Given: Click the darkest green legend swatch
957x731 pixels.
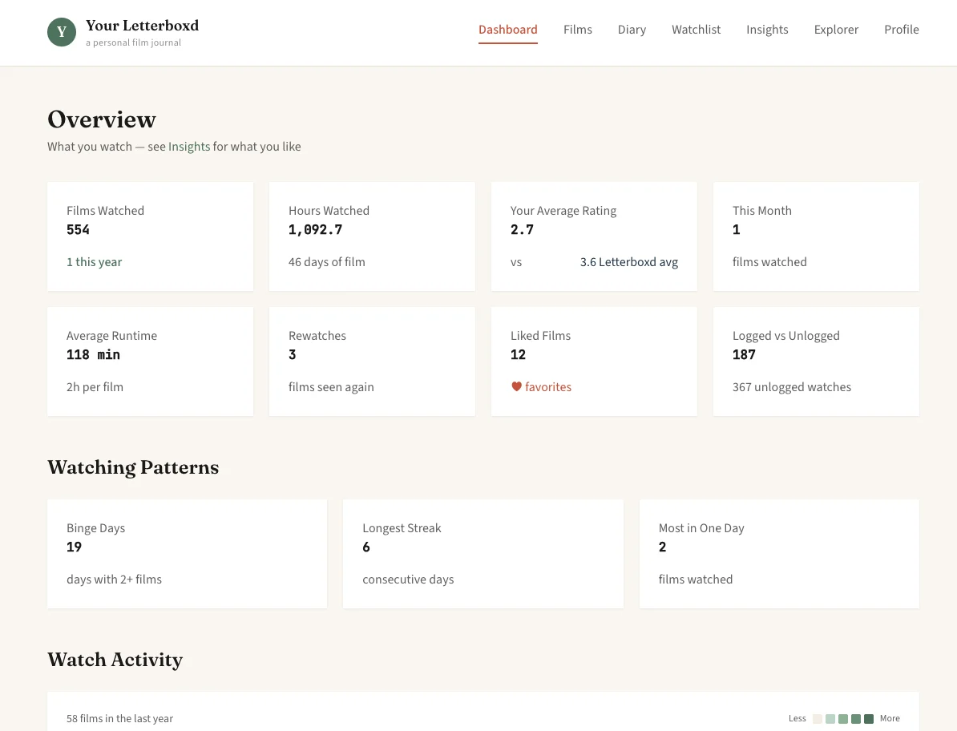Looking at the screenshot, I should (869, 719).
